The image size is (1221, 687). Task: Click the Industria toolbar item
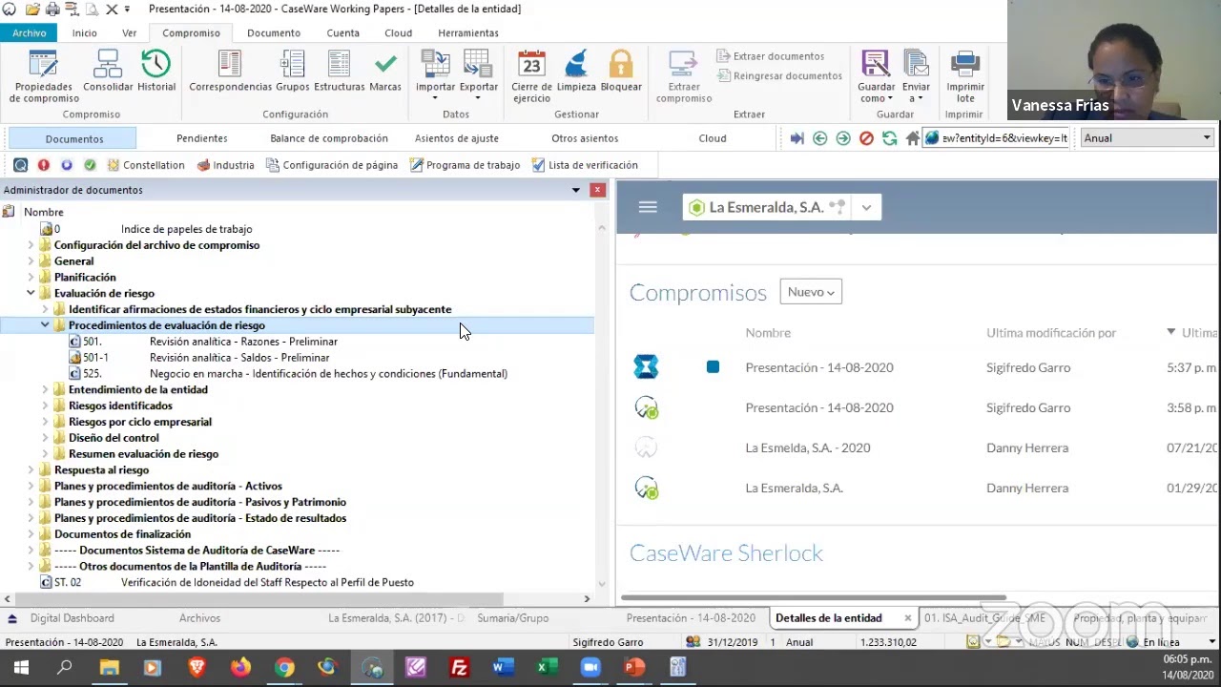(x=225, y=165)
